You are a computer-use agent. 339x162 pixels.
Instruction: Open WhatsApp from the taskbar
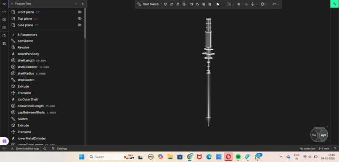pos(258,157)
